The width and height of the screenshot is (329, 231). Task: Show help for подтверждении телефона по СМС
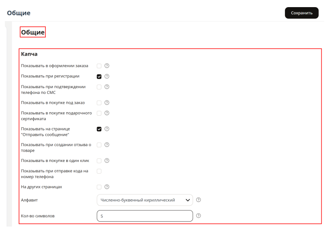(x=107, y=87)
